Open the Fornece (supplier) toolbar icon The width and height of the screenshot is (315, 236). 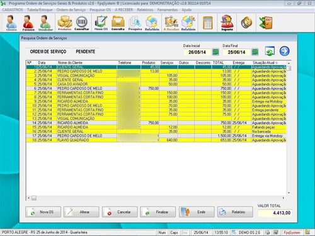(28, 23)
